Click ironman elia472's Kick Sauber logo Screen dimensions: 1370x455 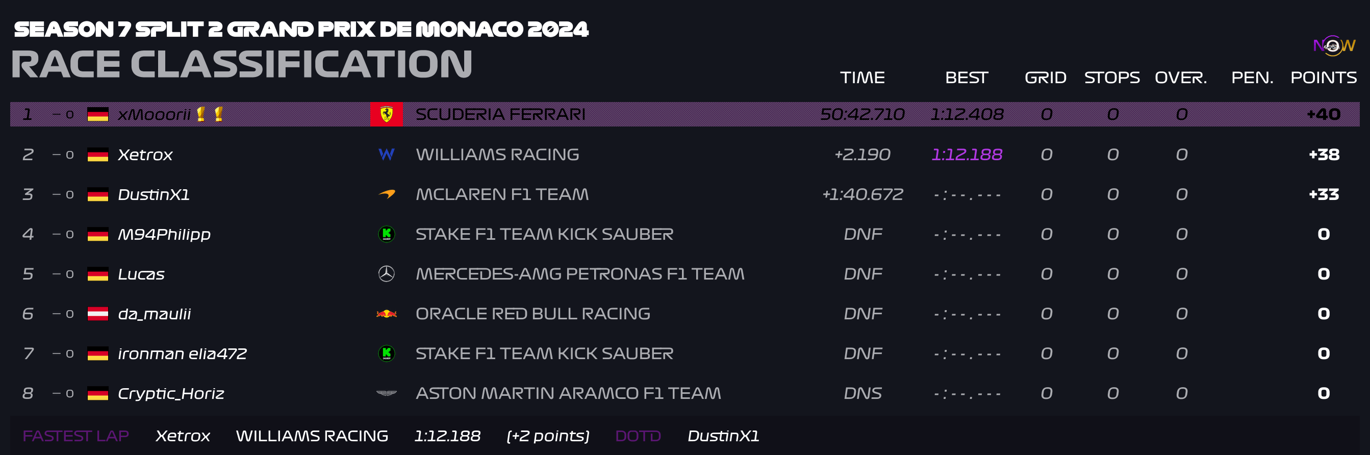pyautogui.click(x=386, y=353)
